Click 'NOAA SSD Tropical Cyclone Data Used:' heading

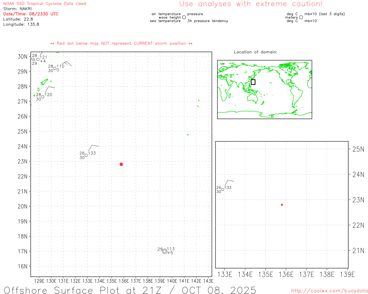(45, 3)
